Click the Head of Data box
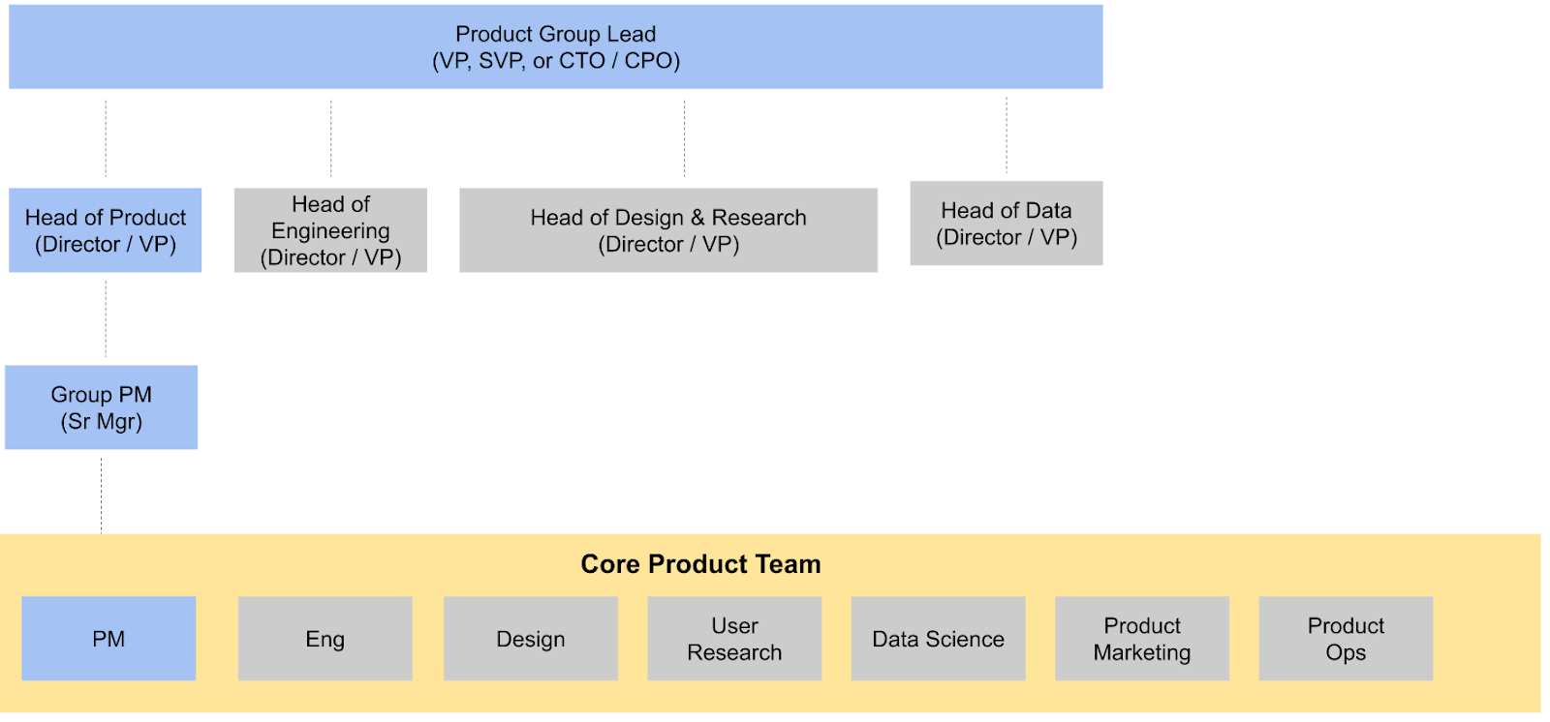This screenshot has width=1550, height=722. [x=1007, y=224]
